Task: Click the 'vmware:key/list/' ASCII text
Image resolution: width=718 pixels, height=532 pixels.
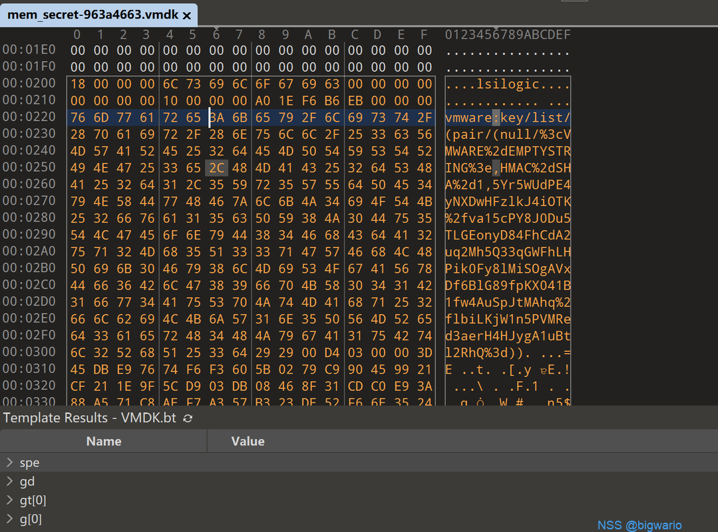Action: [508, 118]
